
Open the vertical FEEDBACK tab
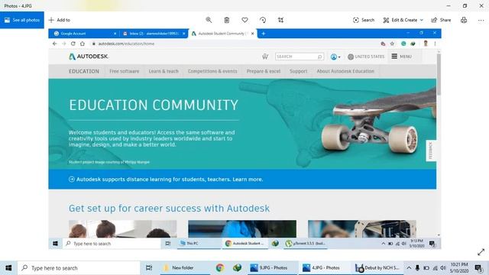431,150
